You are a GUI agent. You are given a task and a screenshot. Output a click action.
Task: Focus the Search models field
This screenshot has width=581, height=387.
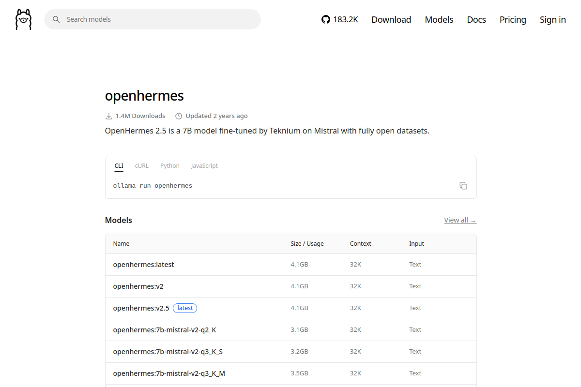(x=153, y=19)
